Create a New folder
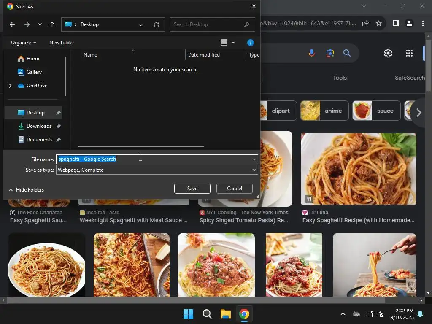The height and width of the screenshot is (324, 432). (62, 43)
